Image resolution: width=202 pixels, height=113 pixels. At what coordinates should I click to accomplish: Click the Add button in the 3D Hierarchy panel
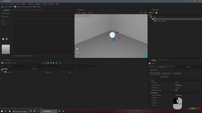(x=152, y=13)
